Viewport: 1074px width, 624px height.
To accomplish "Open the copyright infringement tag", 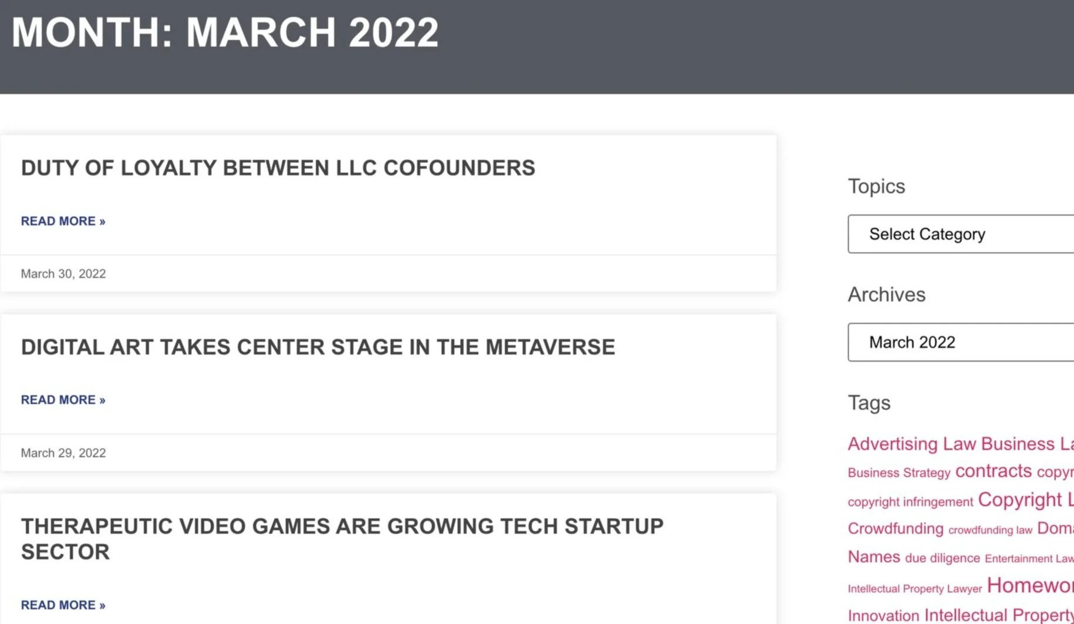I will point(910,502).
